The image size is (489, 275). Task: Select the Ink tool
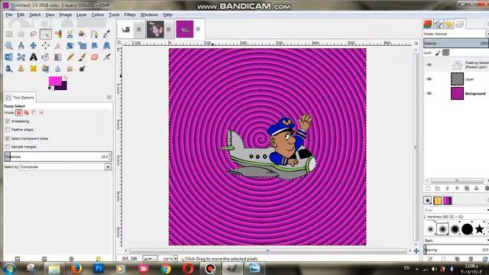click(8, 69)
